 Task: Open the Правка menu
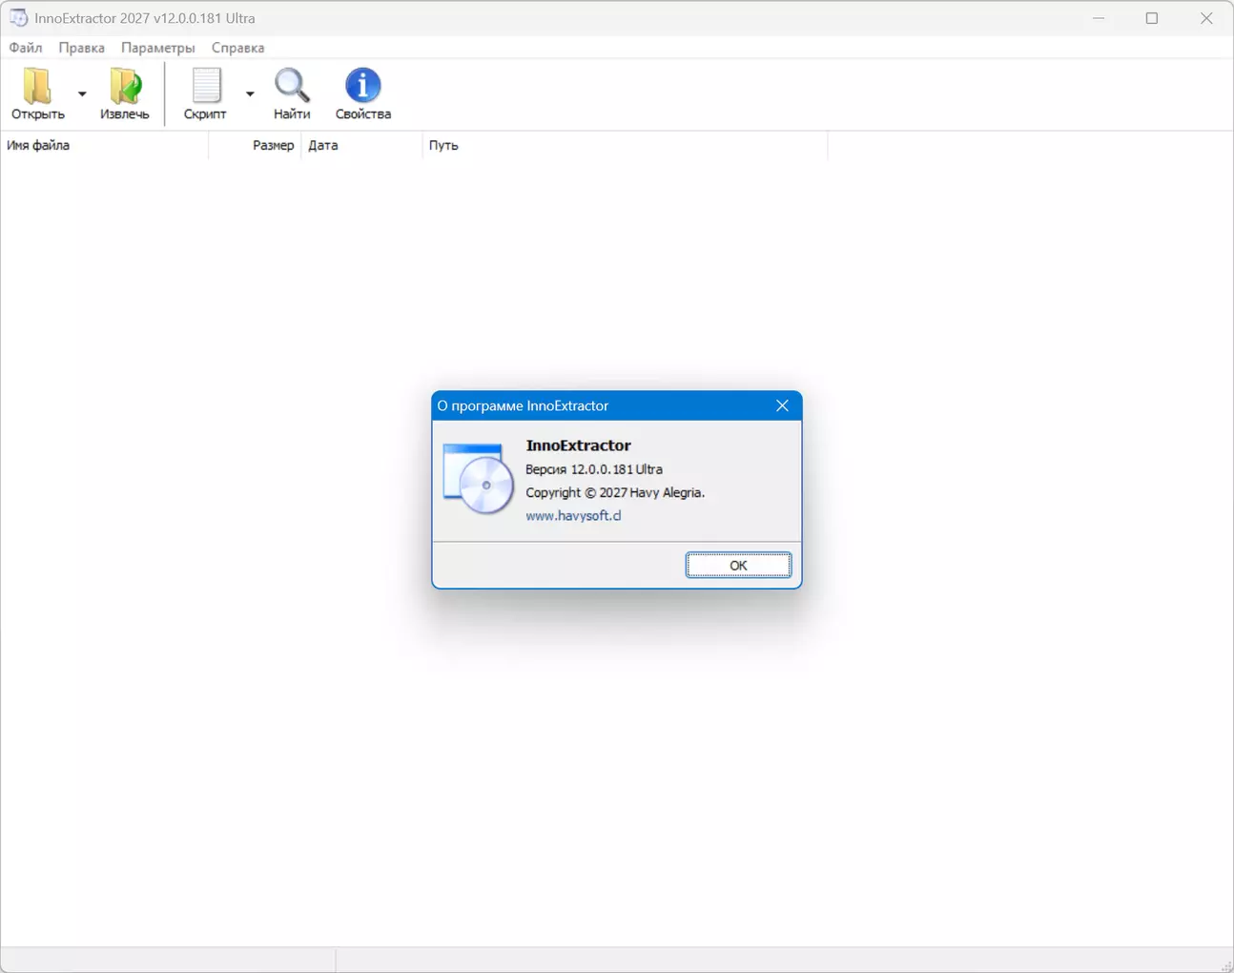(81, 48)
